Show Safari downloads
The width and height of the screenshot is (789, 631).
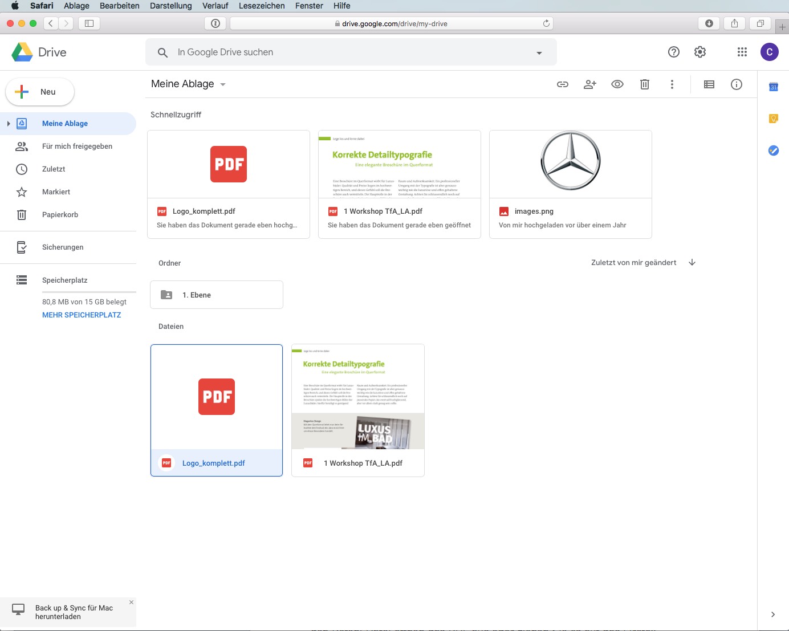(709, 23)
